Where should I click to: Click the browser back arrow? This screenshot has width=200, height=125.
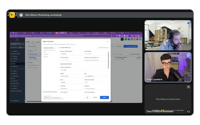[x=11, y=36]
